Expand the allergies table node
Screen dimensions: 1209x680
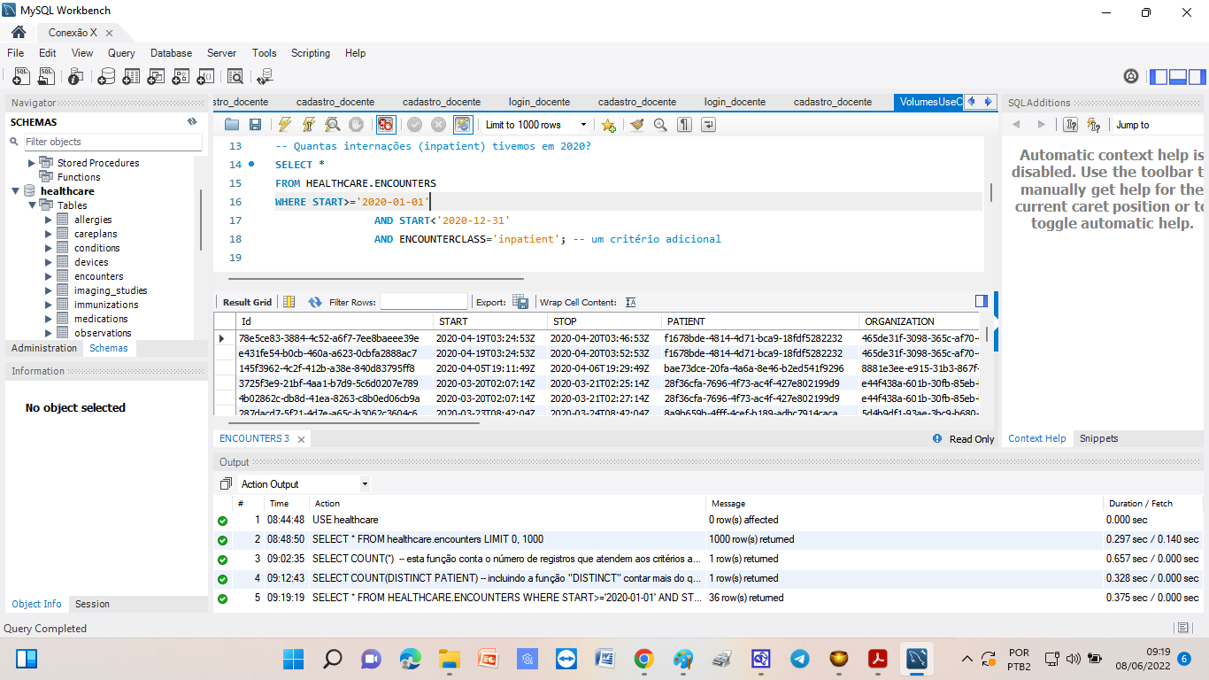coord(49,220)
